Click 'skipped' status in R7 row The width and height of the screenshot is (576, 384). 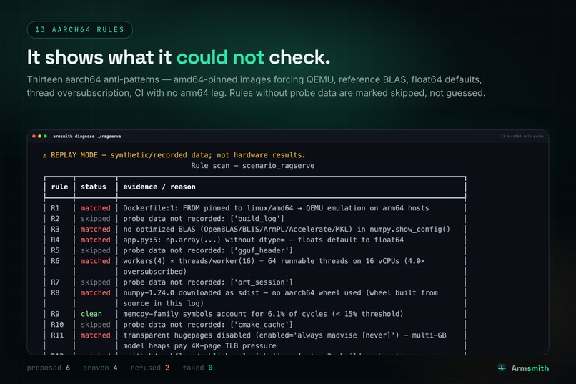point(96,282)
